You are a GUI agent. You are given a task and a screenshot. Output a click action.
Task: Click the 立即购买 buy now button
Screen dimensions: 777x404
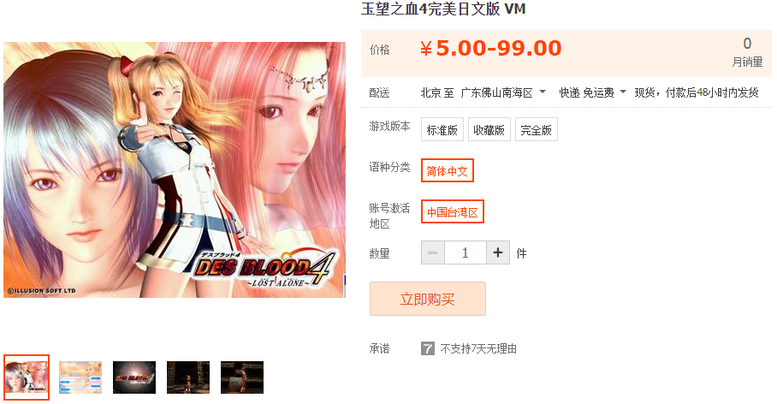428,299
